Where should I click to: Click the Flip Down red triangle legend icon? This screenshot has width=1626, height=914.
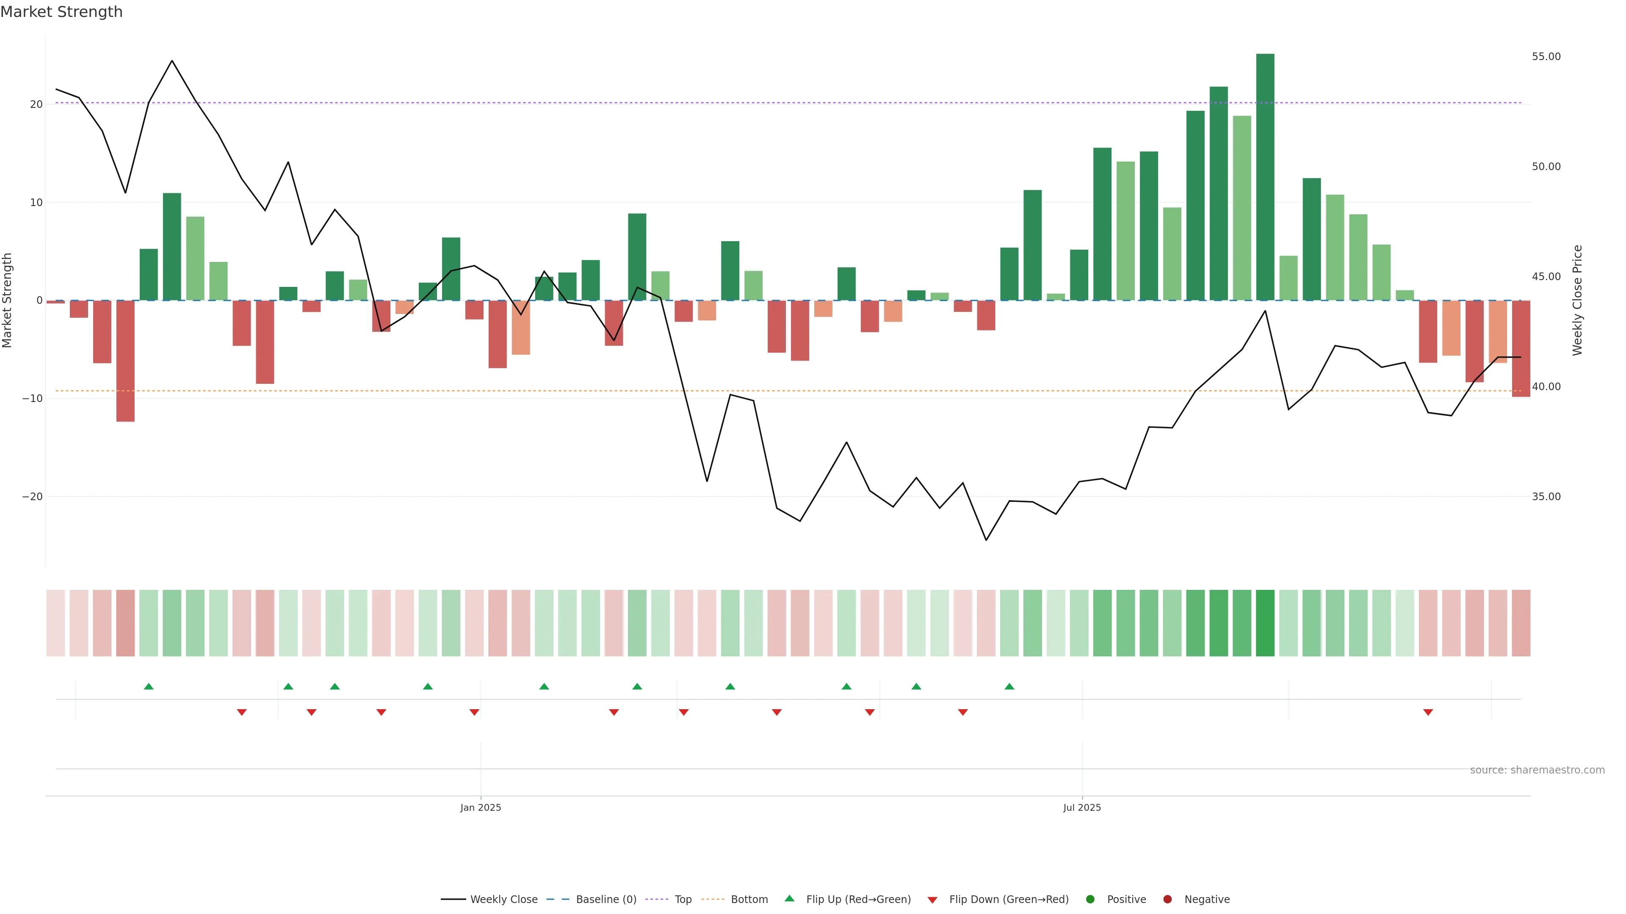click(932, 900)
